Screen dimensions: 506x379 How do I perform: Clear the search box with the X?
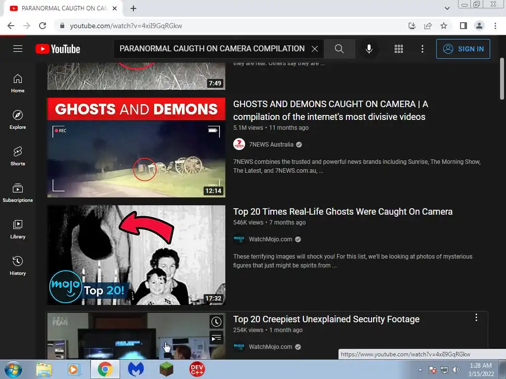tap(315, 49)
